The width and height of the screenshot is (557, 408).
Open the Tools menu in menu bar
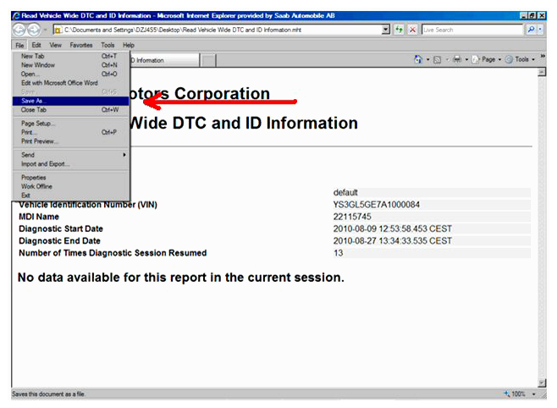click(x=108, y=45)
